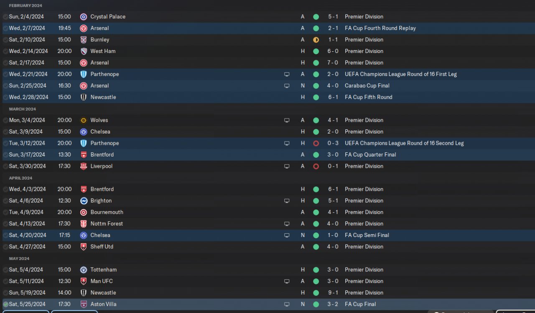The height and width of the screenshot is (313, 535).
Task: Open the Parthenope team link on 2/21/2024
Action: coord(104,74)
